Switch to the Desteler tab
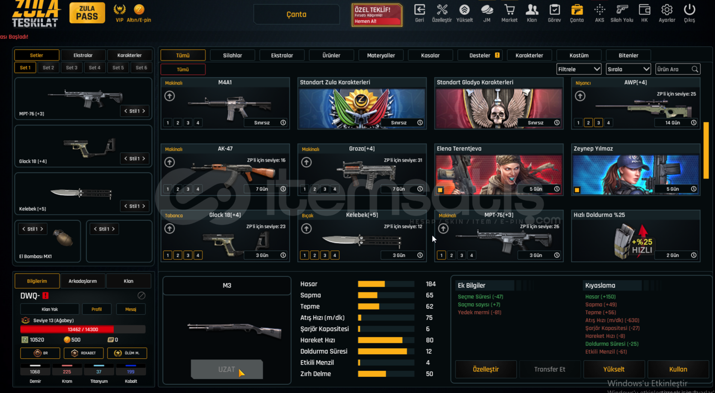Image resolution: width=715 pixels, height=393 pixels. point(480,55)
